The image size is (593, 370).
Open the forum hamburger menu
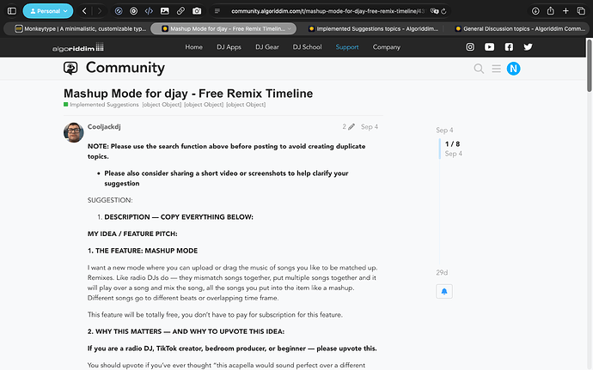(496, 69)
